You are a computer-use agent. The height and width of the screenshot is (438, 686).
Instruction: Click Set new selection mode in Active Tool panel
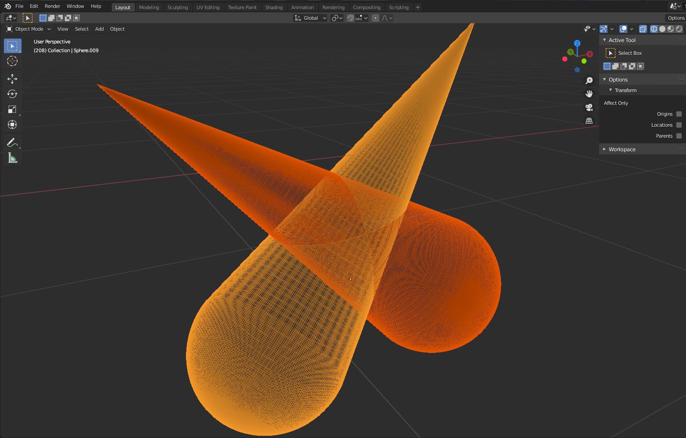(x=607, y=66)
